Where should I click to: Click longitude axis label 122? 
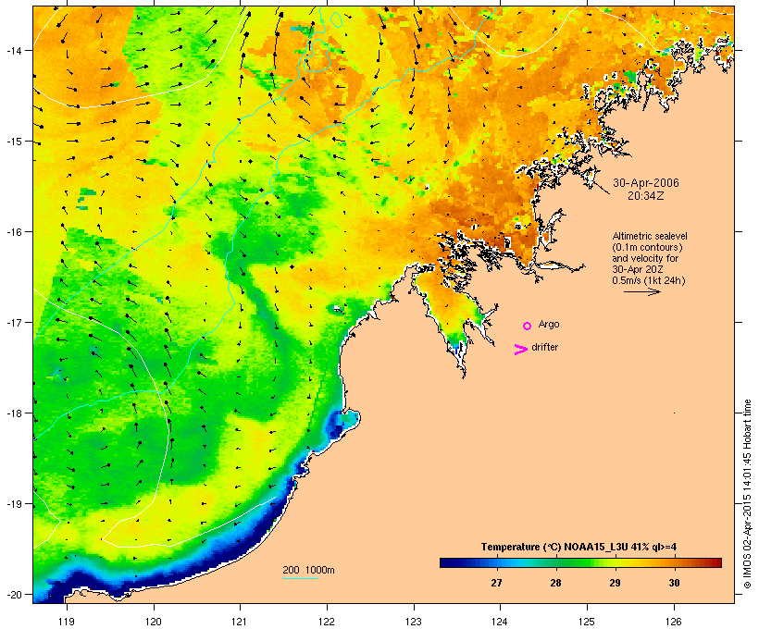(327, 622)
